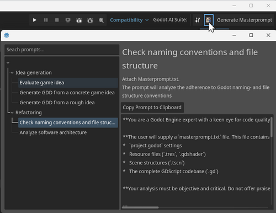Click the horizontal scrollbar of prompt text
276x213 pixels.
click(x=140, y=207)
